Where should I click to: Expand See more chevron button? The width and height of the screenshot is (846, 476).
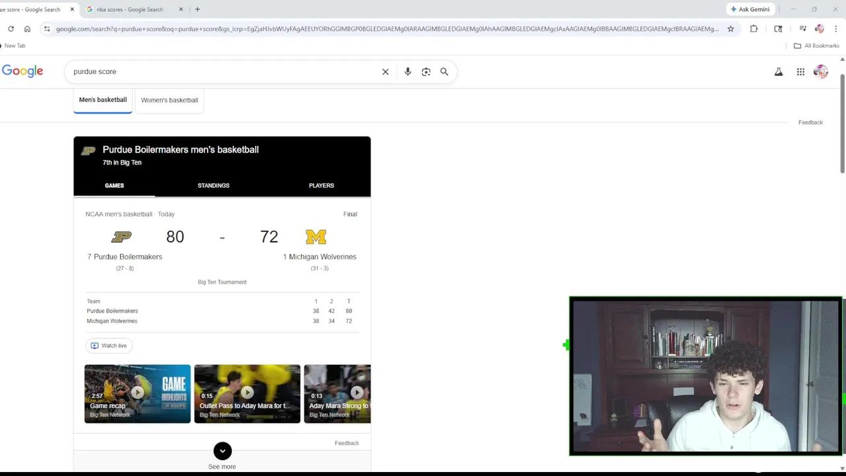tap(223, 451)
